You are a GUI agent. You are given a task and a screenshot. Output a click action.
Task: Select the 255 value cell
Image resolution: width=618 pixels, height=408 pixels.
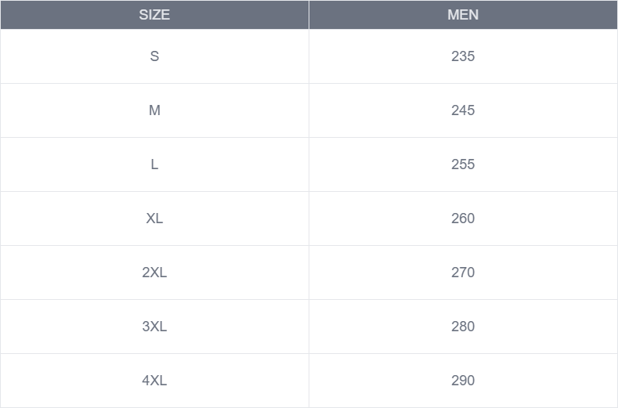463,164
